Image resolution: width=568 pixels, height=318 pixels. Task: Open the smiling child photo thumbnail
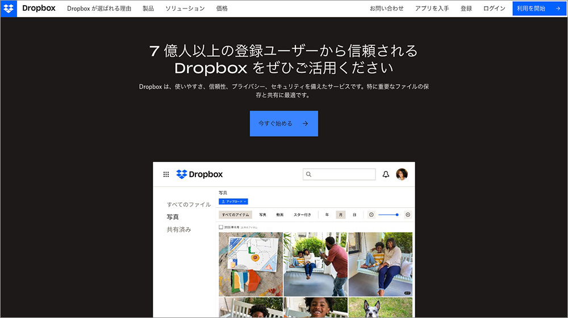pyautogui.click(x=315, y=308)
